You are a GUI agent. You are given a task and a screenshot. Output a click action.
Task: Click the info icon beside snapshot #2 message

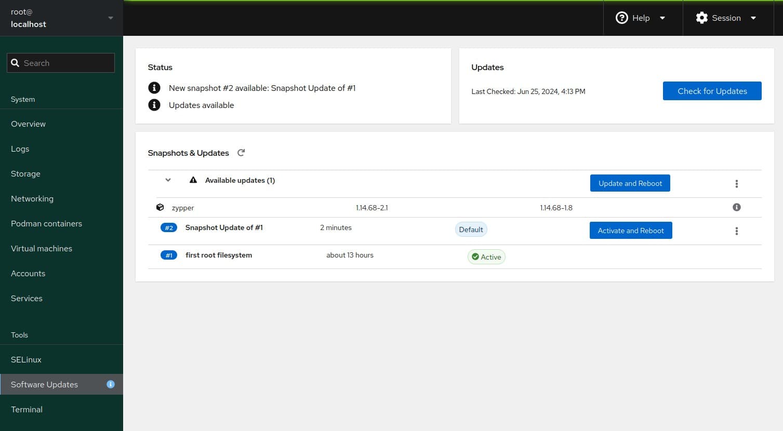(x=154, y=88)
